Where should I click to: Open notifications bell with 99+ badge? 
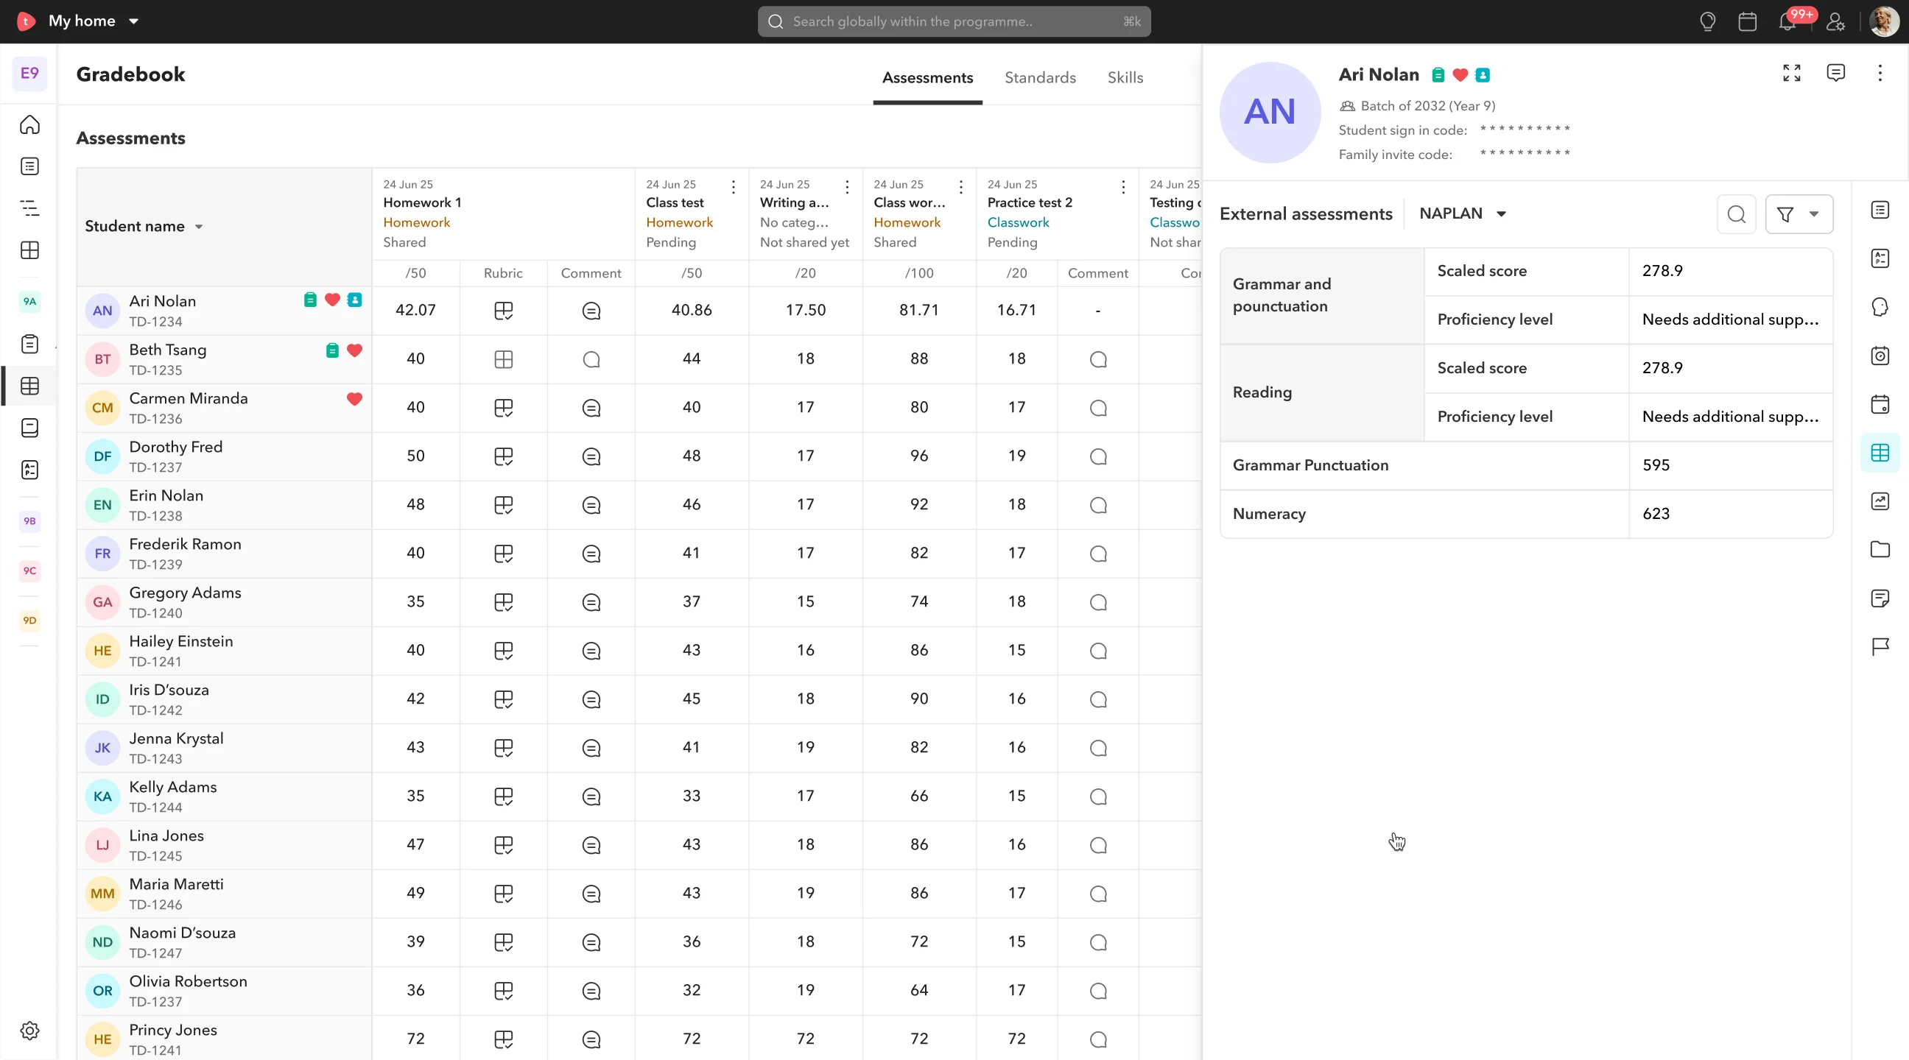[x=1787, y=21]
